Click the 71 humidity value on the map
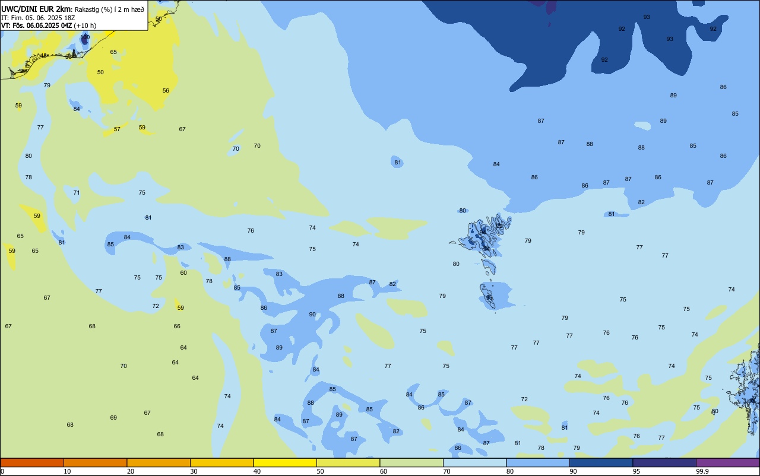This screenshot has width=760, height=476. click(77, 193)
